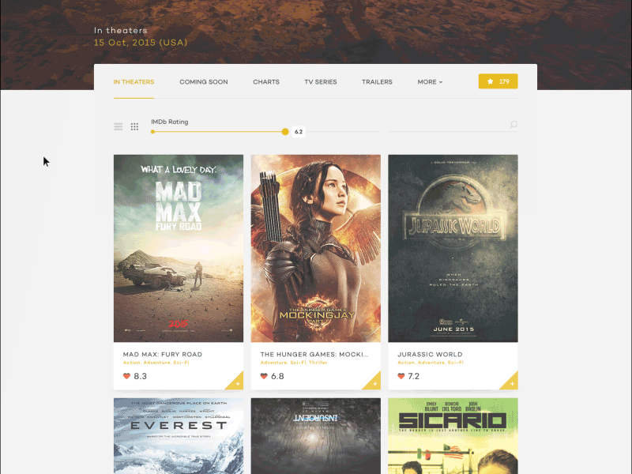
Task: Switch to the Trailers tab
Action: coord(377,82)
